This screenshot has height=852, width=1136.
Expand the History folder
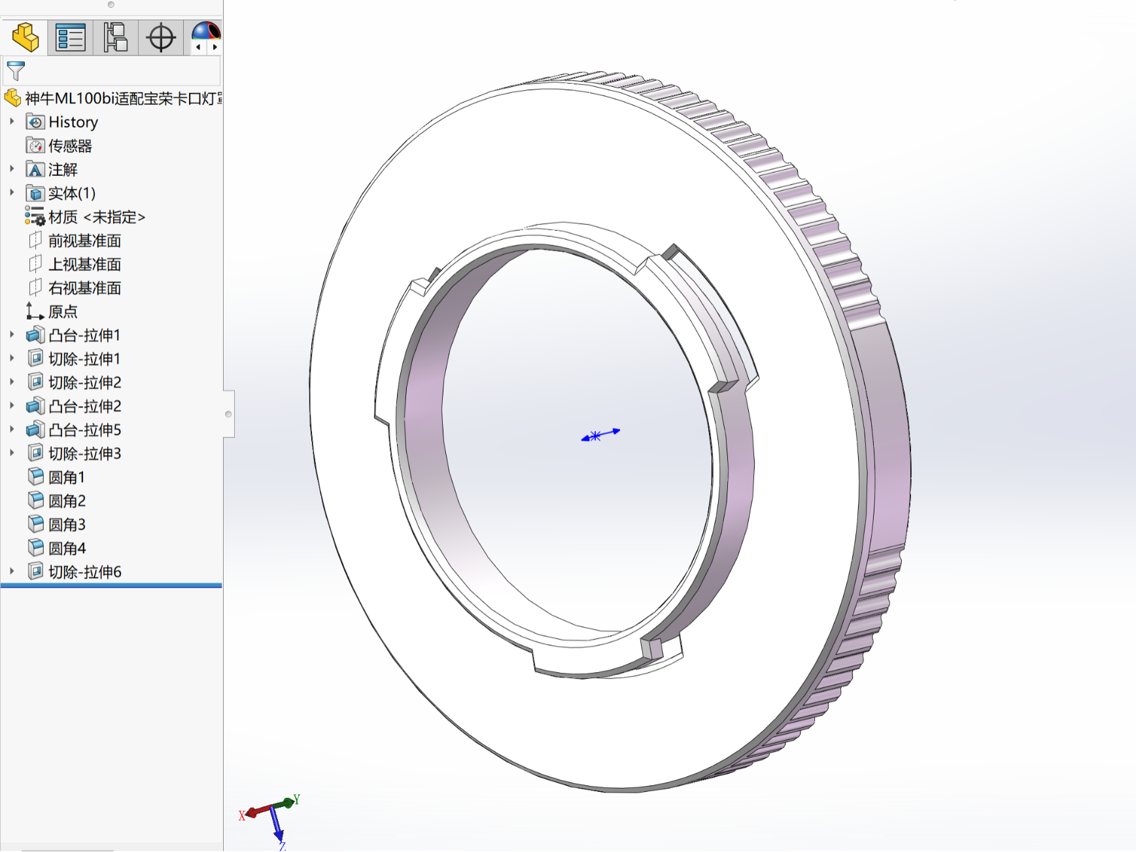tap(12, 122)
